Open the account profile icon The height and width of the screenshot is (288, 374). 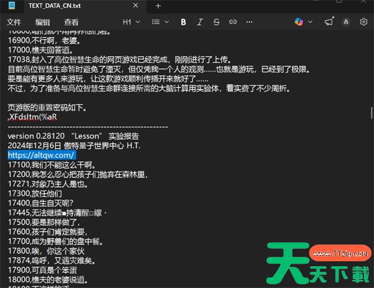[x=346, y=22]
